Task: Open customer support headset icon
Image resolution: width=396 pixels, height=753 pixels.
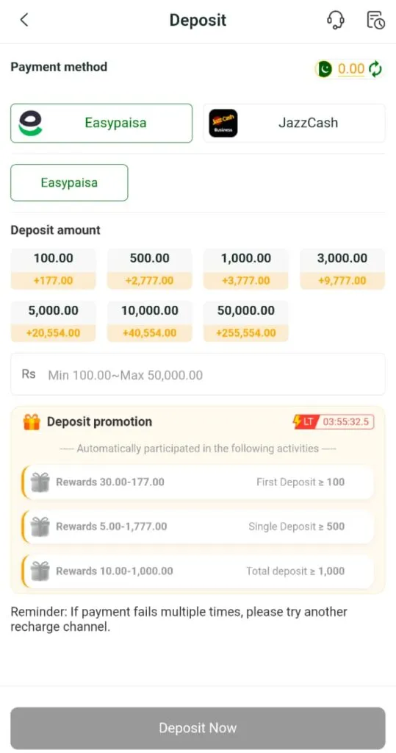Action: tap(335, 20)
